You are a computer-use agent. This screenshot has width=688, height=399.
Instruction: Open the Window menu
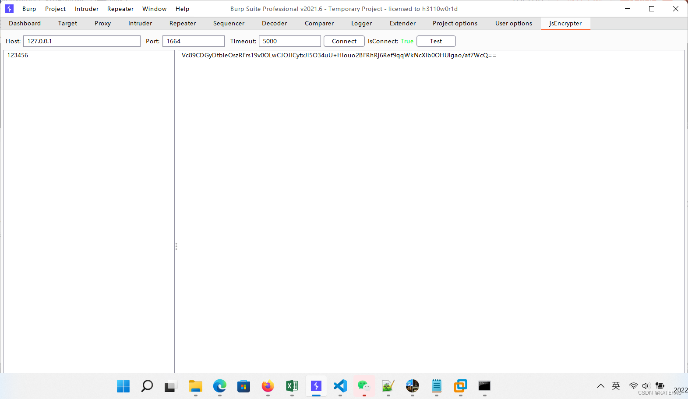[x=155, y=9]
